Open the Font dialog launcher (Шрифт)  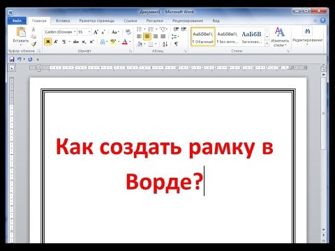131,51
